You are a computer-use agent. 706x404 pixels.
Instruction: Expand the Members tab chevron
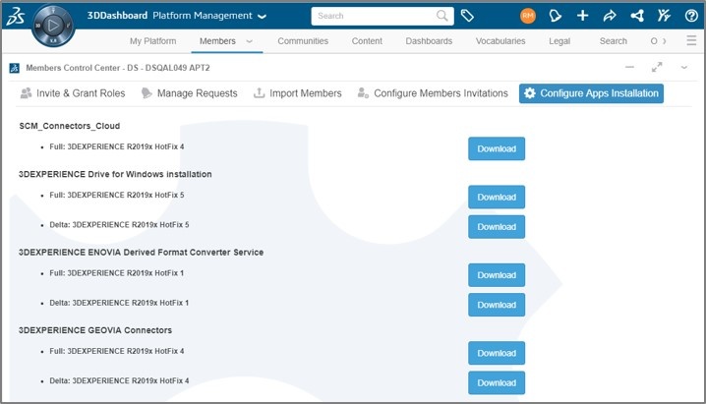click(250, 41)
